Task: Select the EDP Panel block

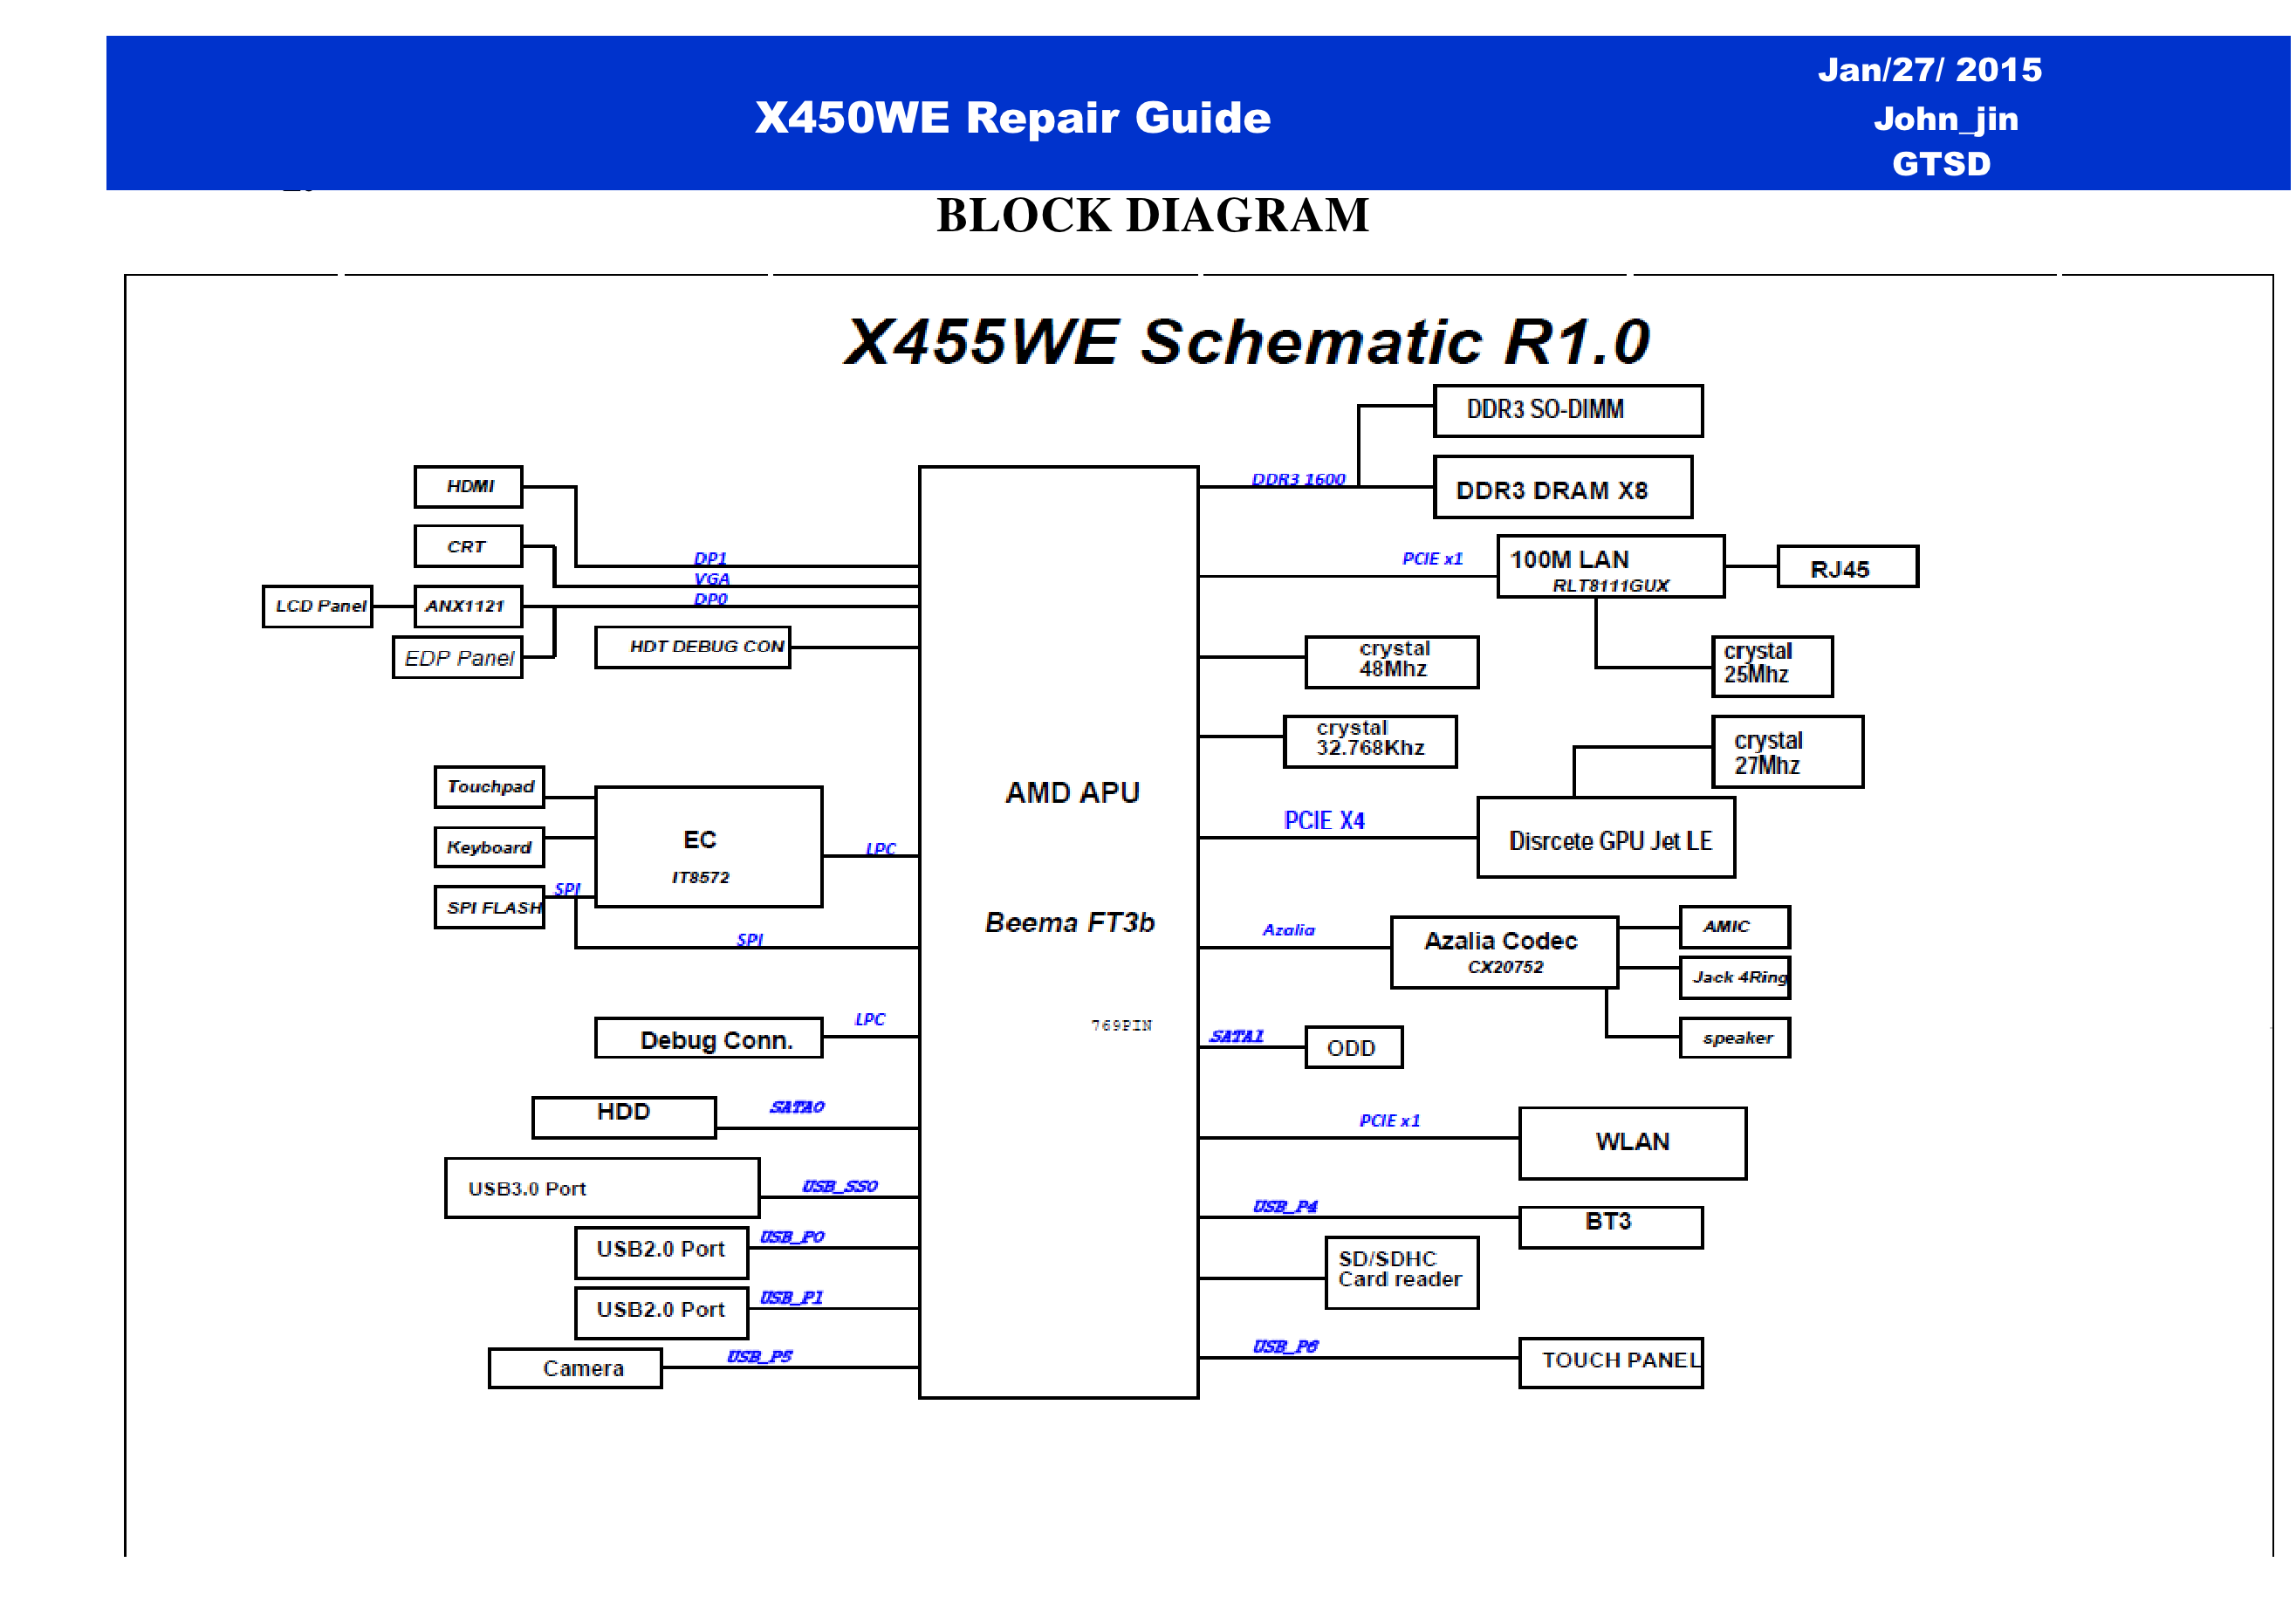Action: (458, 658)
